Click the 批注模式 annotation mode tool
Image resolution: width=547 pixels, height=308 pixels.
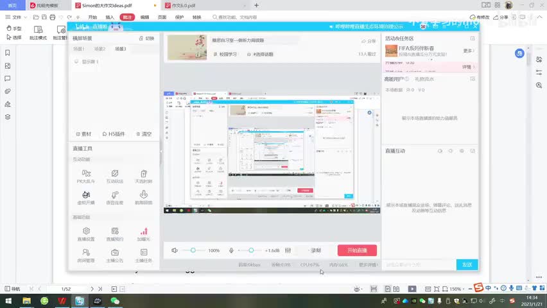[38, 33]
